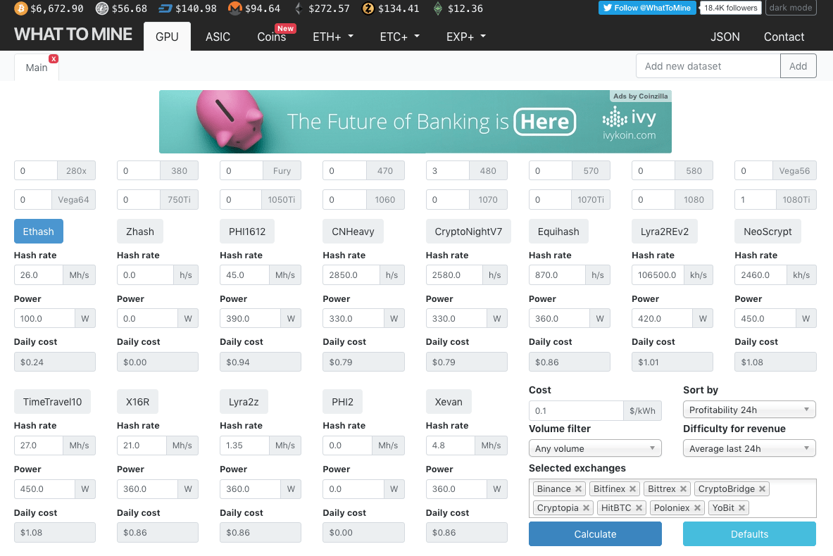The image size is (833, 556).
Task: Focus the Vega64 GPU count field
Action: click(33, 200)
